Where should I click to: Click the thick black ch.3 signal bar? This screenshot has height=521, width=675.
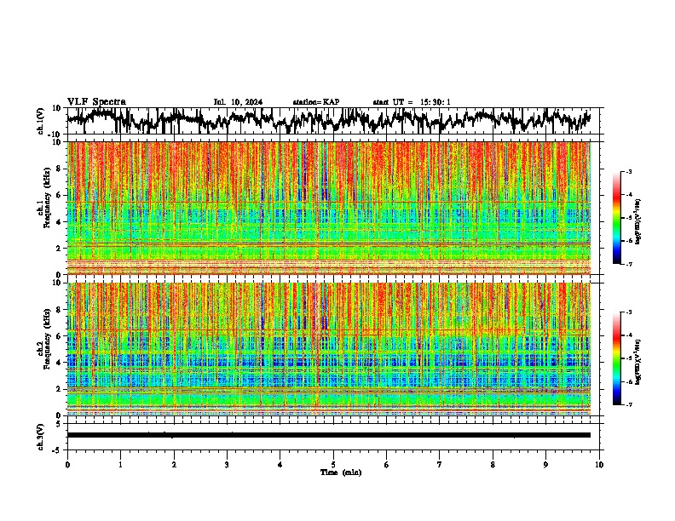tap(328, 435)
